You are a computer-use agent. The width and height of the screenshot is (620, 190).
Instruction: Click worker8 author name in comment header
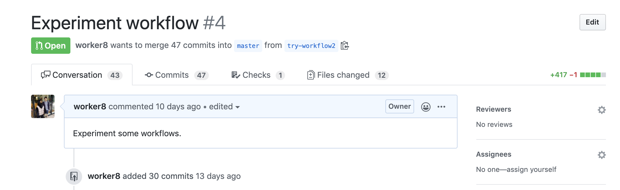pos(90,107)
